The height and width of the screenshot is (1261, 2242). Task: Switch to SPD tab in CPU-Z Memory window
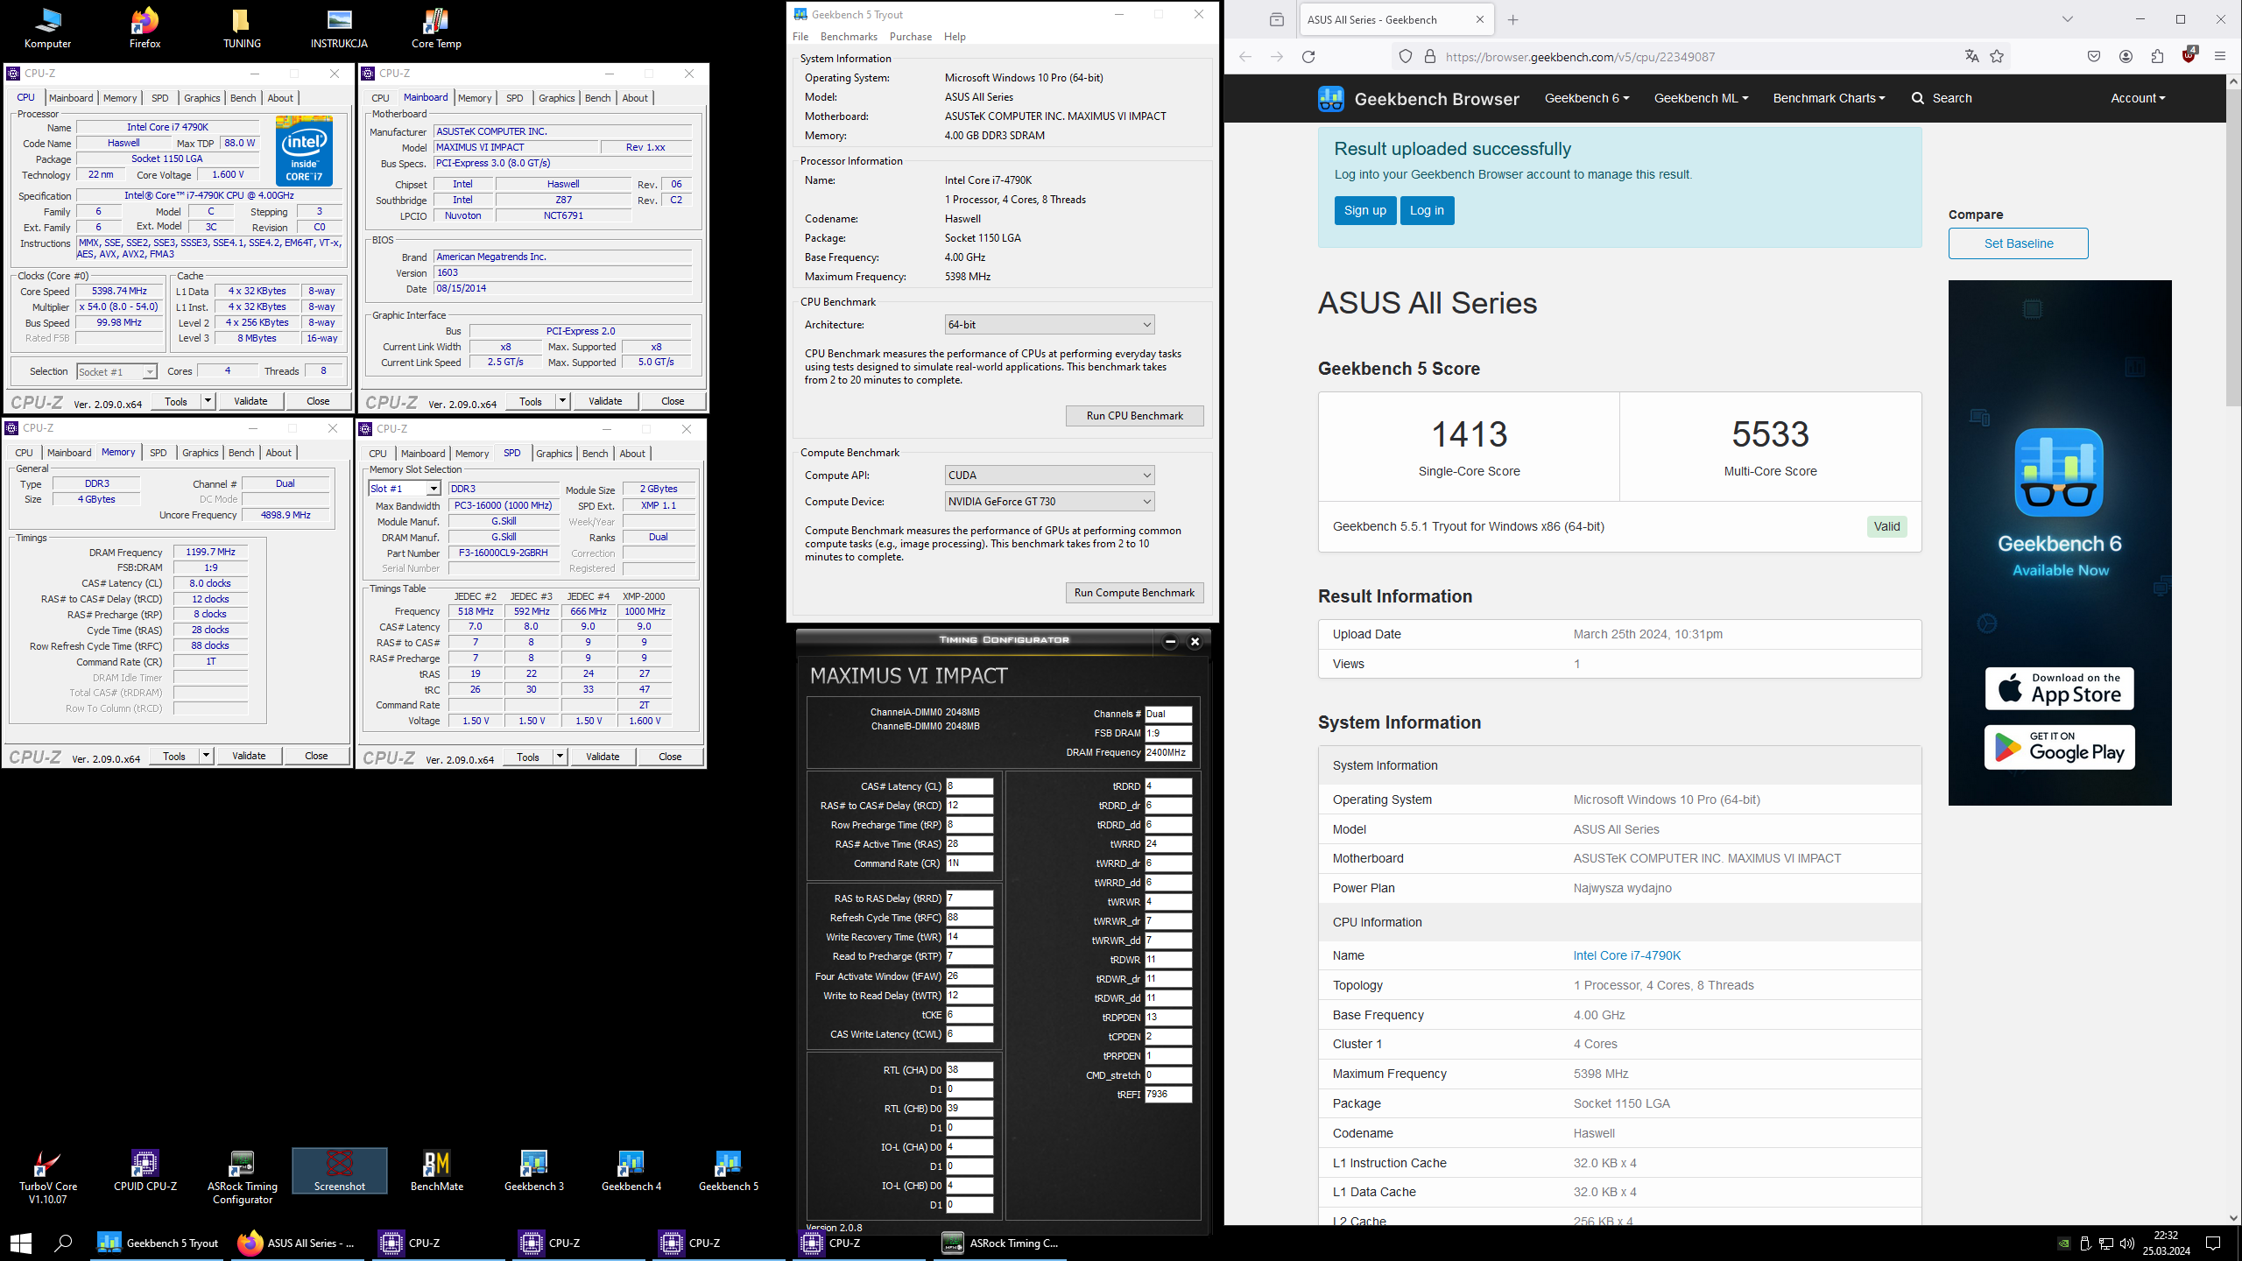click(x=159, y=453)
